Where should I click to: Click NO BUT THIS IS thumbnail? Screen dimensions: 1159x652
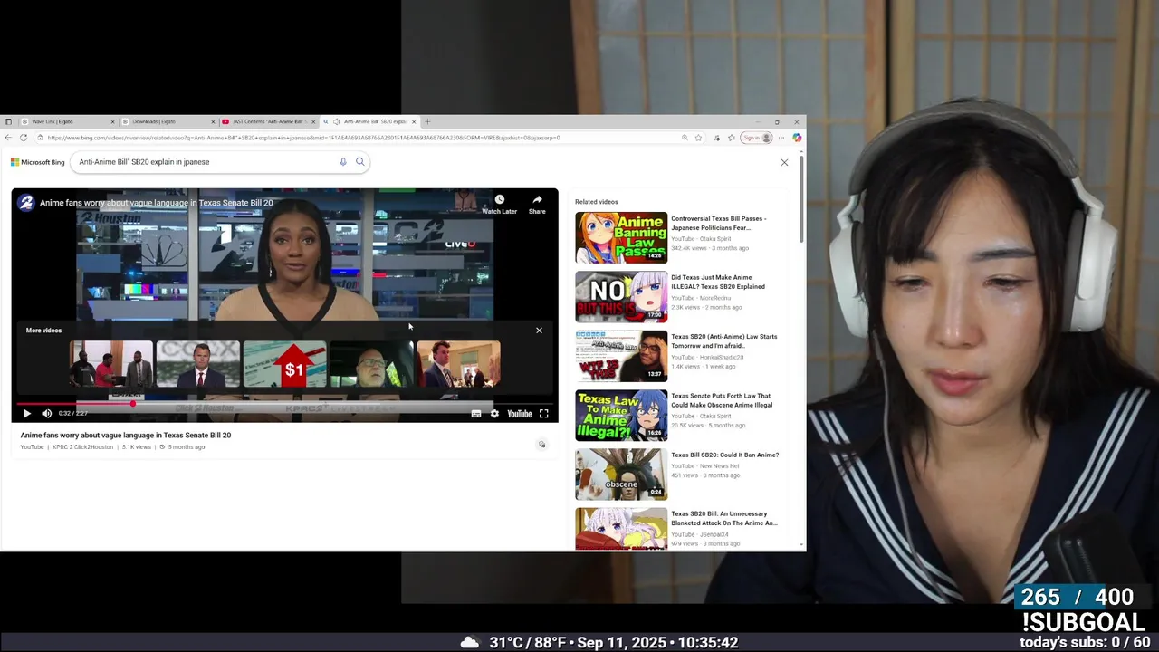pyautogui.click(x=621, y=296)
